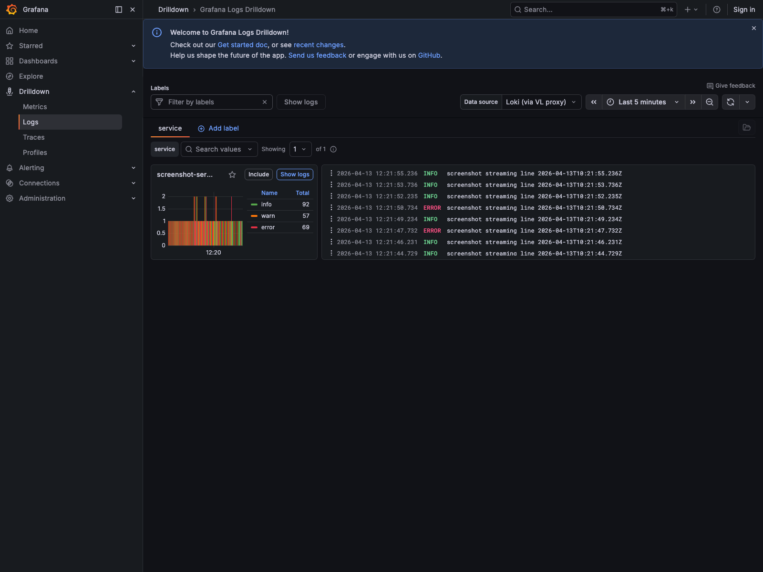Screen dimensions: 763x572
Task: Open menu for log line 12:21:47.732
Action: pyautogui.click(x=331, y=231)
